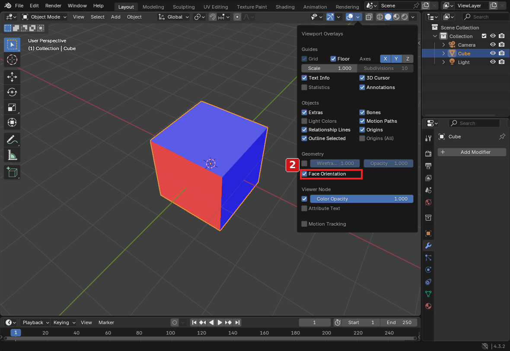Open the Material properties tab

pos(428,306)
